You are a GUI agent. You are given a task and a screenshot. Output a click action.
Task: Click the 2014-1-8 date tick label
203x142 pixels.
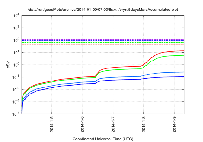[x=144, y=124]
